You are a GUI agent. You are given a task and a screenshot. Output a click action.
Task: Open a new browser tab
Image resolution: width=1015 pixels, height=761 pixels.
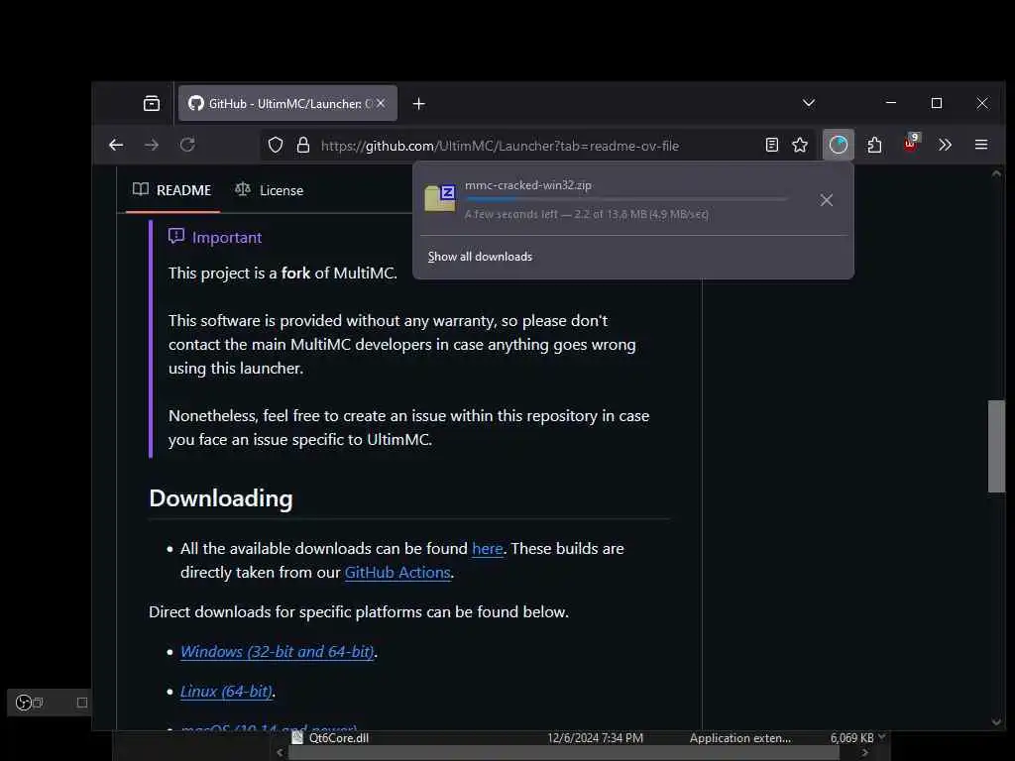pyautogui.click(x=419, y=103)
